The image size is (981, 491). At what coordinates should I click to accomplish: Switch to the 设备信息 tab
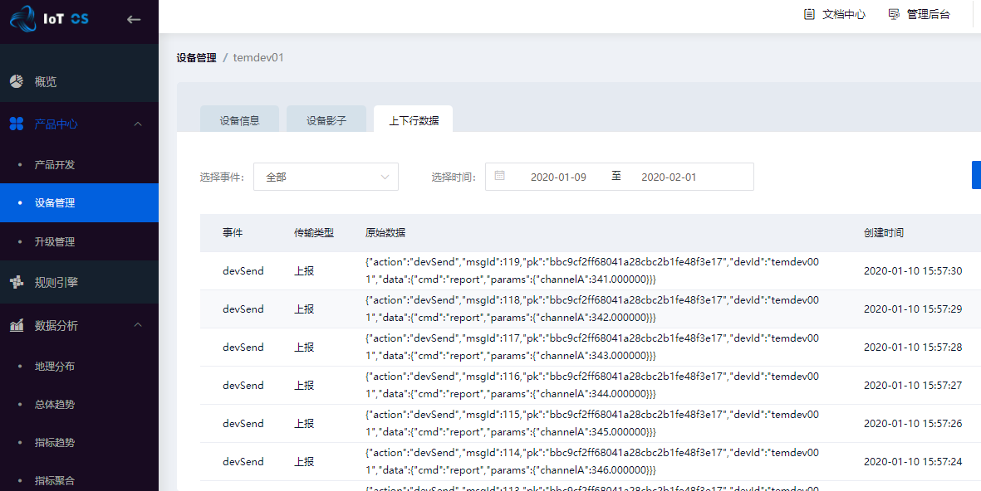(x=239, y=120)
